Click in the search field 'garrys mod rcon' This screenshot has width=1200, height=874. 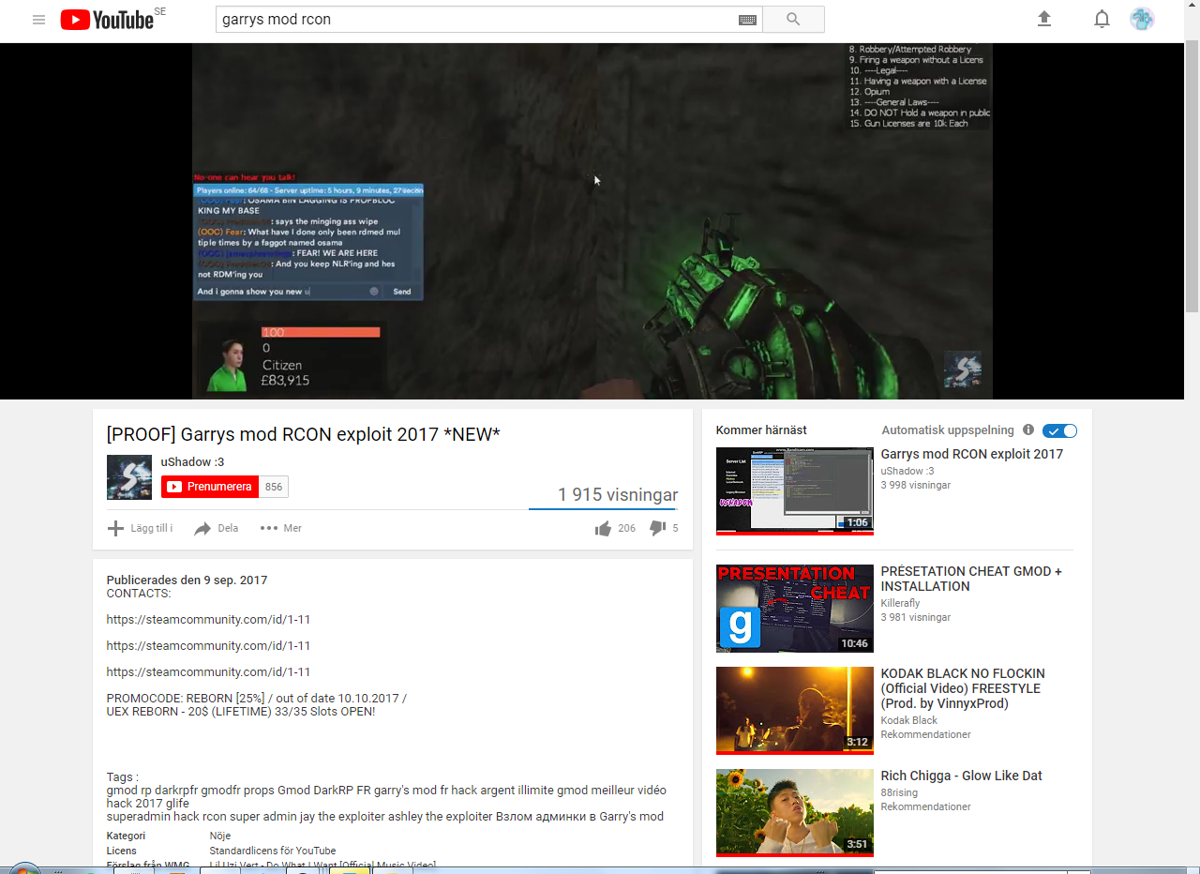pyautogui.click(x=475, y=19)
